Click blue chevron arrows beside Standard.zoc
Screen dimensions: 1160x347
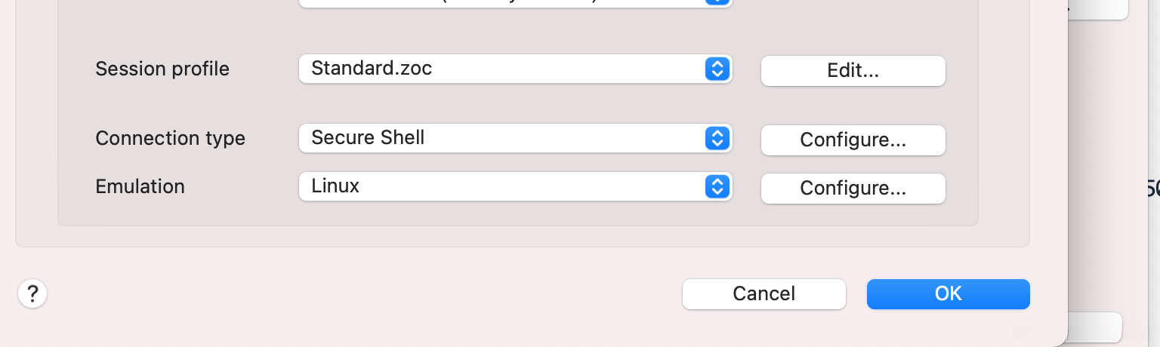pyautogui.click(x=717, y=69)
